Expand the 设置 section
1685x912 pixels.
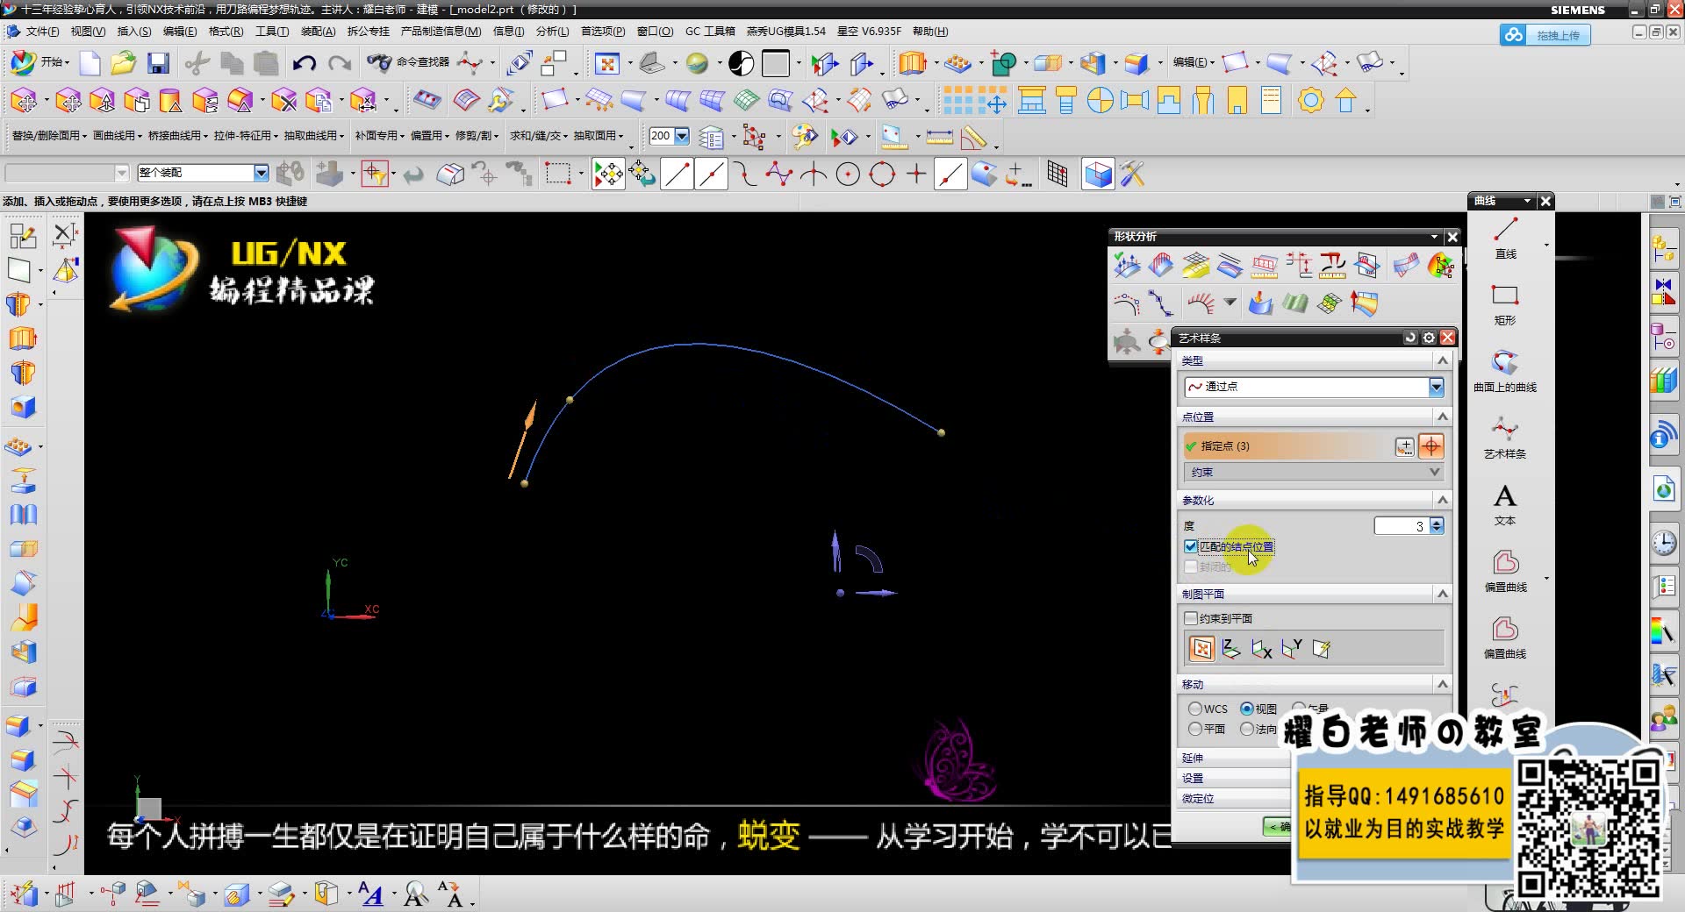[x=1235, y=779]
